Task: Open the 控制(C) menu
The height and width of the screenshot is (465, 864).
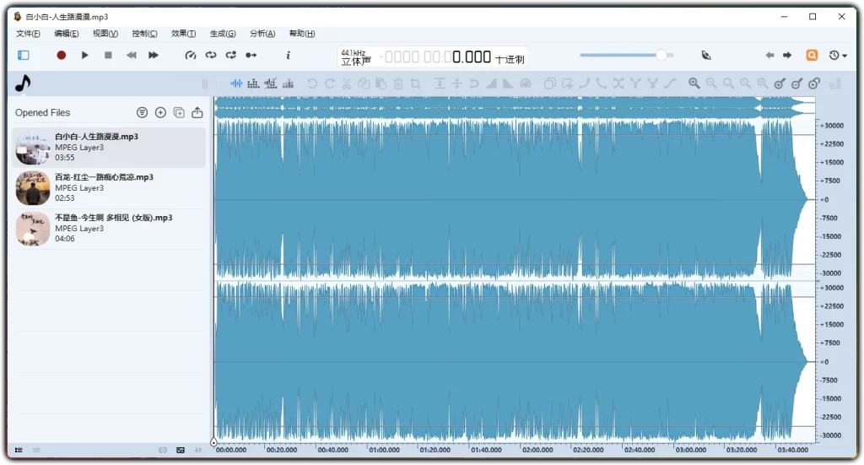Action: pos(144,34)
